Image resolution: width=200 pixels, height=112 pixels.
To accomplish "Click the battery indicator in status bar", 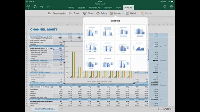I will (172, 2).
